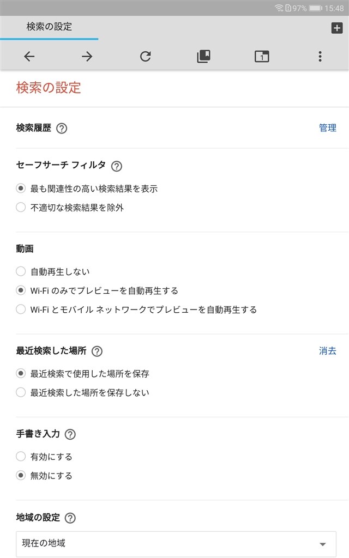Select 不適切な検索結果を除外 radio option
The height and width of the screenshot is (558, 349).
coord(21,208)
